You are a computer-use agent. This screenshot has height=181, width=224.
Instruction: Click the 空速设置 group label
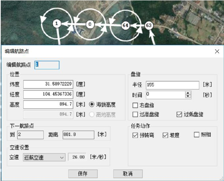coord(20,147)
